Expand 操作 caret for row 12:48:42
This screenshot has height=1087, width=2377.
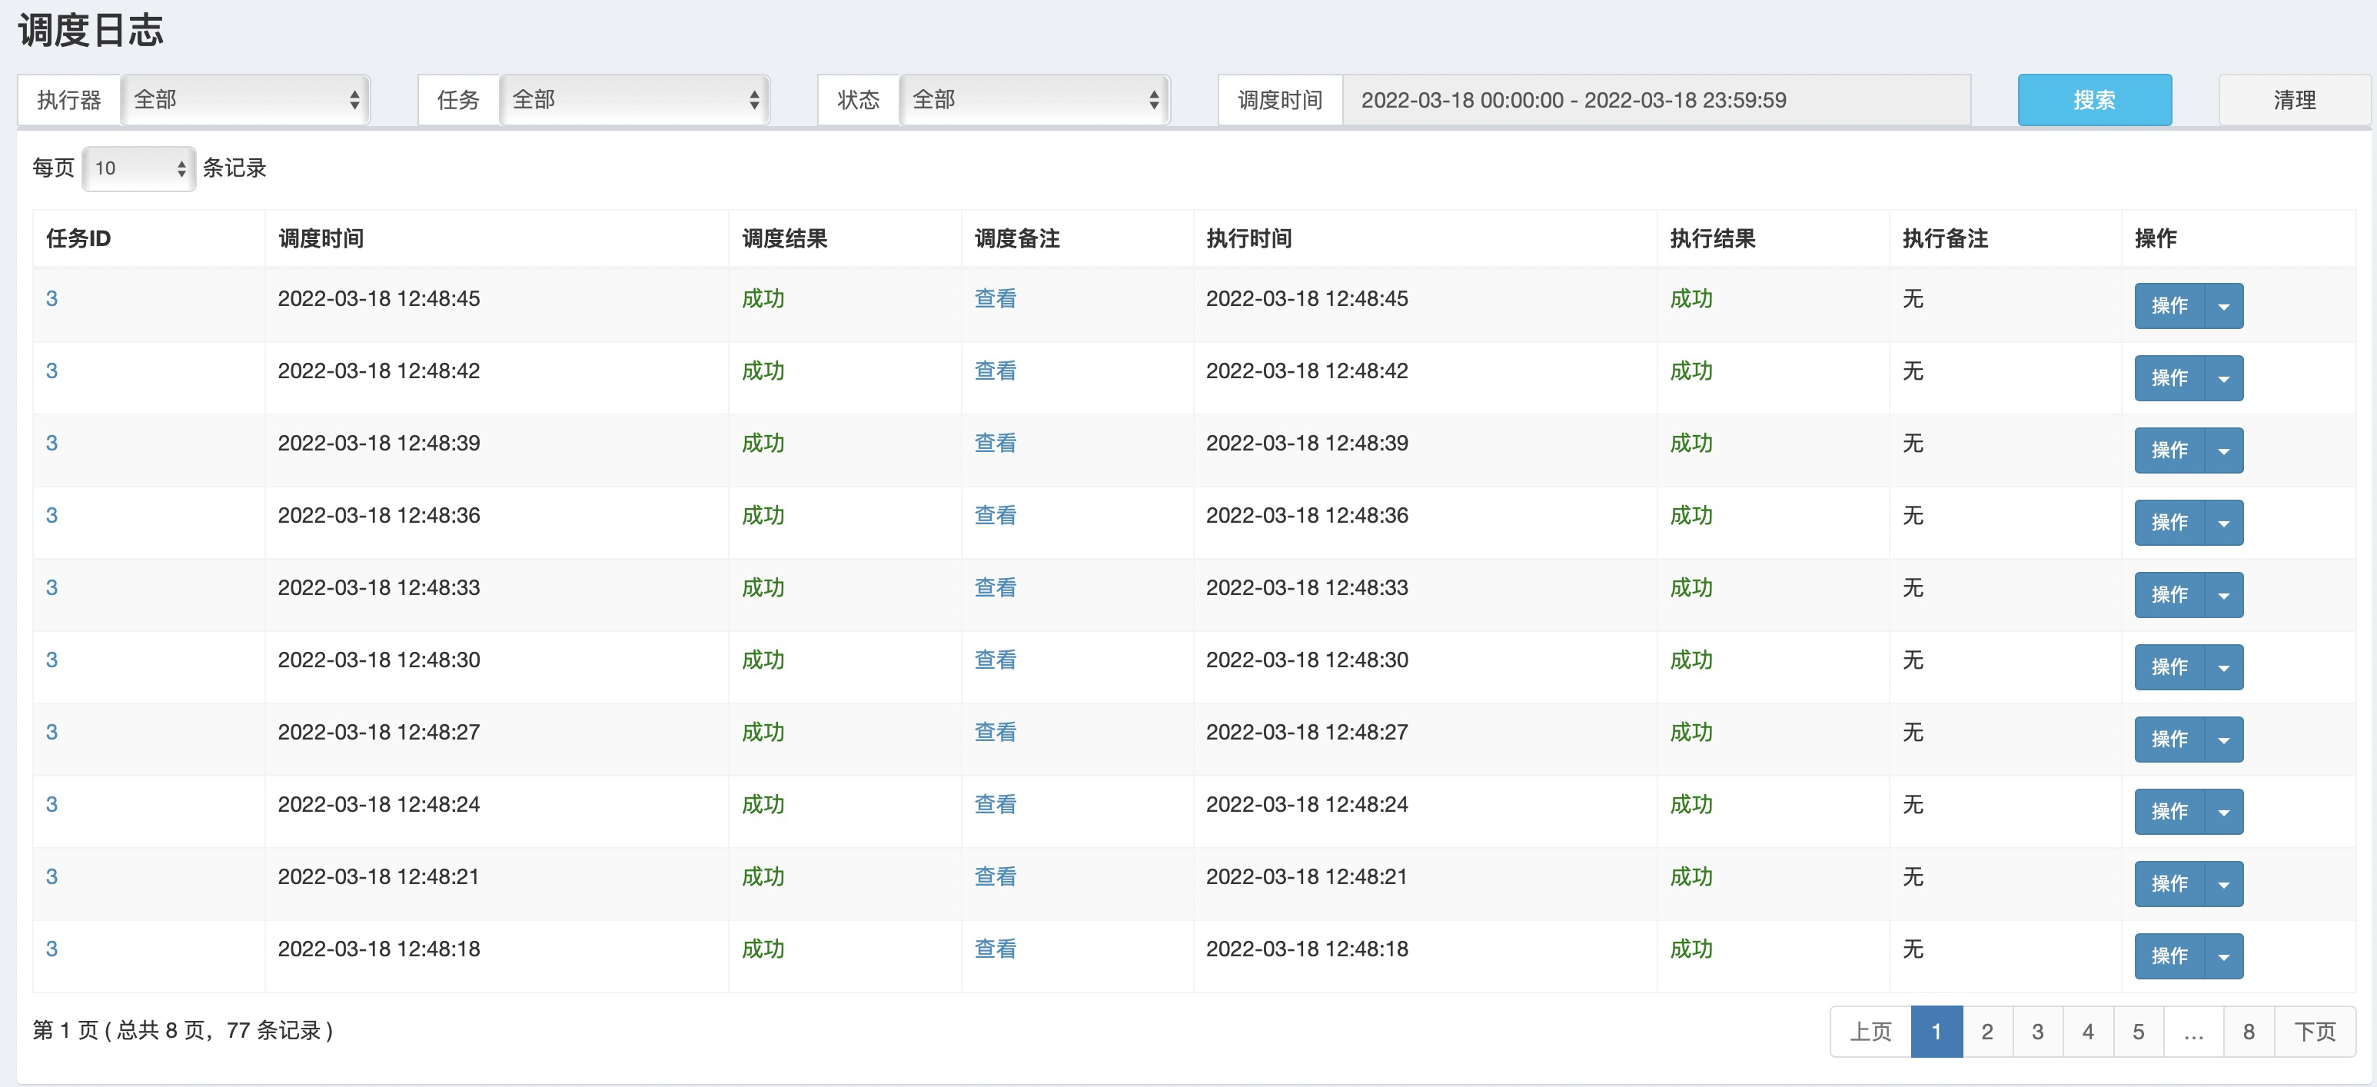(x=2224, y=378)
